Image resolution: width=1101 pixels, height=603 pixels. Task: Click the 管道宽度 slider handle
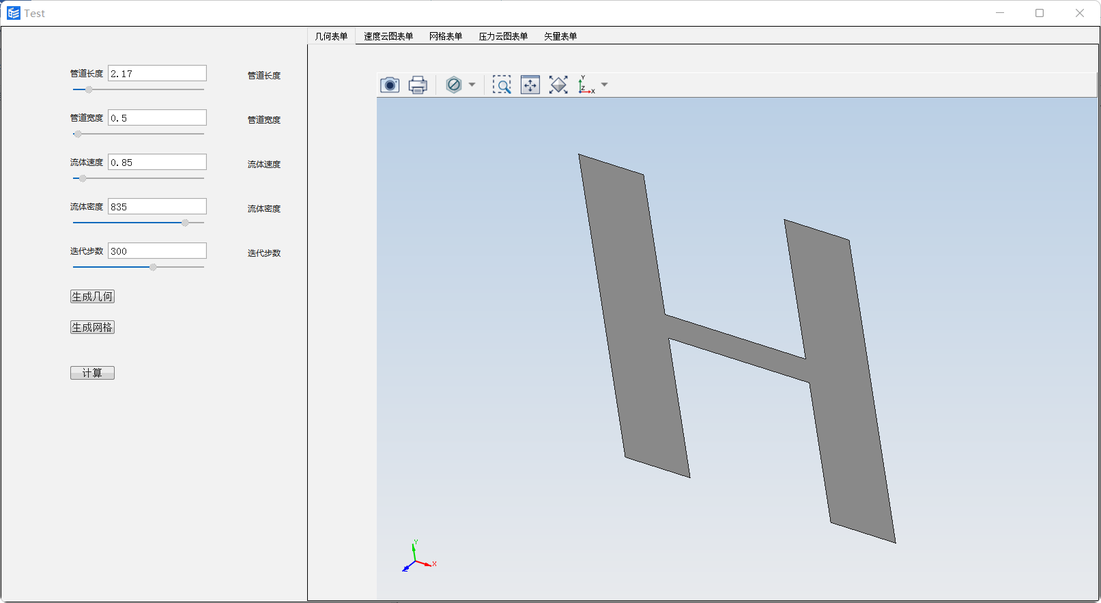(x=78, y=134)
